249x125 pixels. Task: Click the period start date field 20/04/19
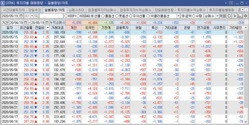click(x=16, y=23)
